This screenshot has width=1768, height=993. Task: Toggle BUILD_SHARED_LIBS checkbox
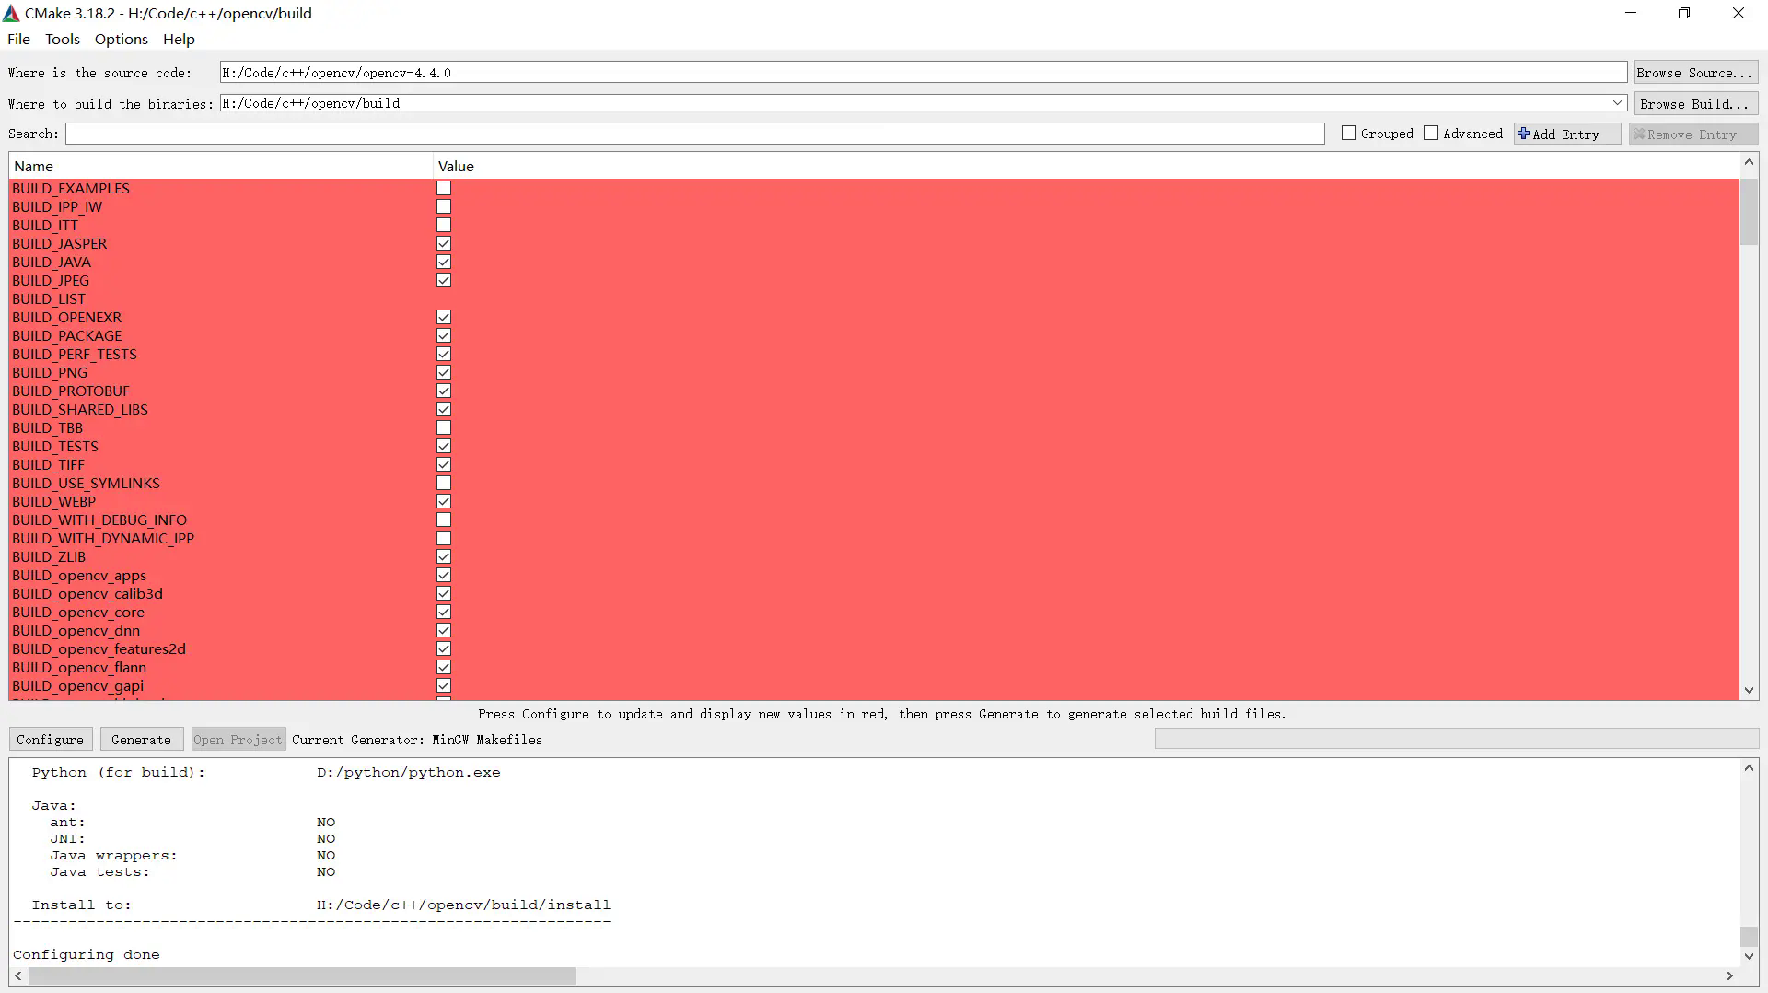pyautogui.click(x=444, y=409)
